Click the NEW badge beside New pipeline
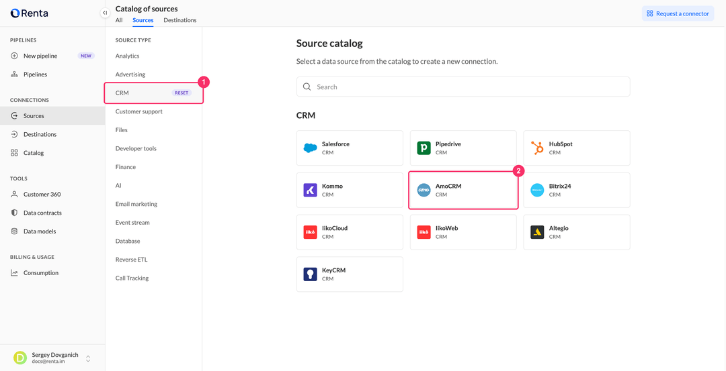This screenshot has height=371, width=726. pyautogui.click(x=86, y=56)
